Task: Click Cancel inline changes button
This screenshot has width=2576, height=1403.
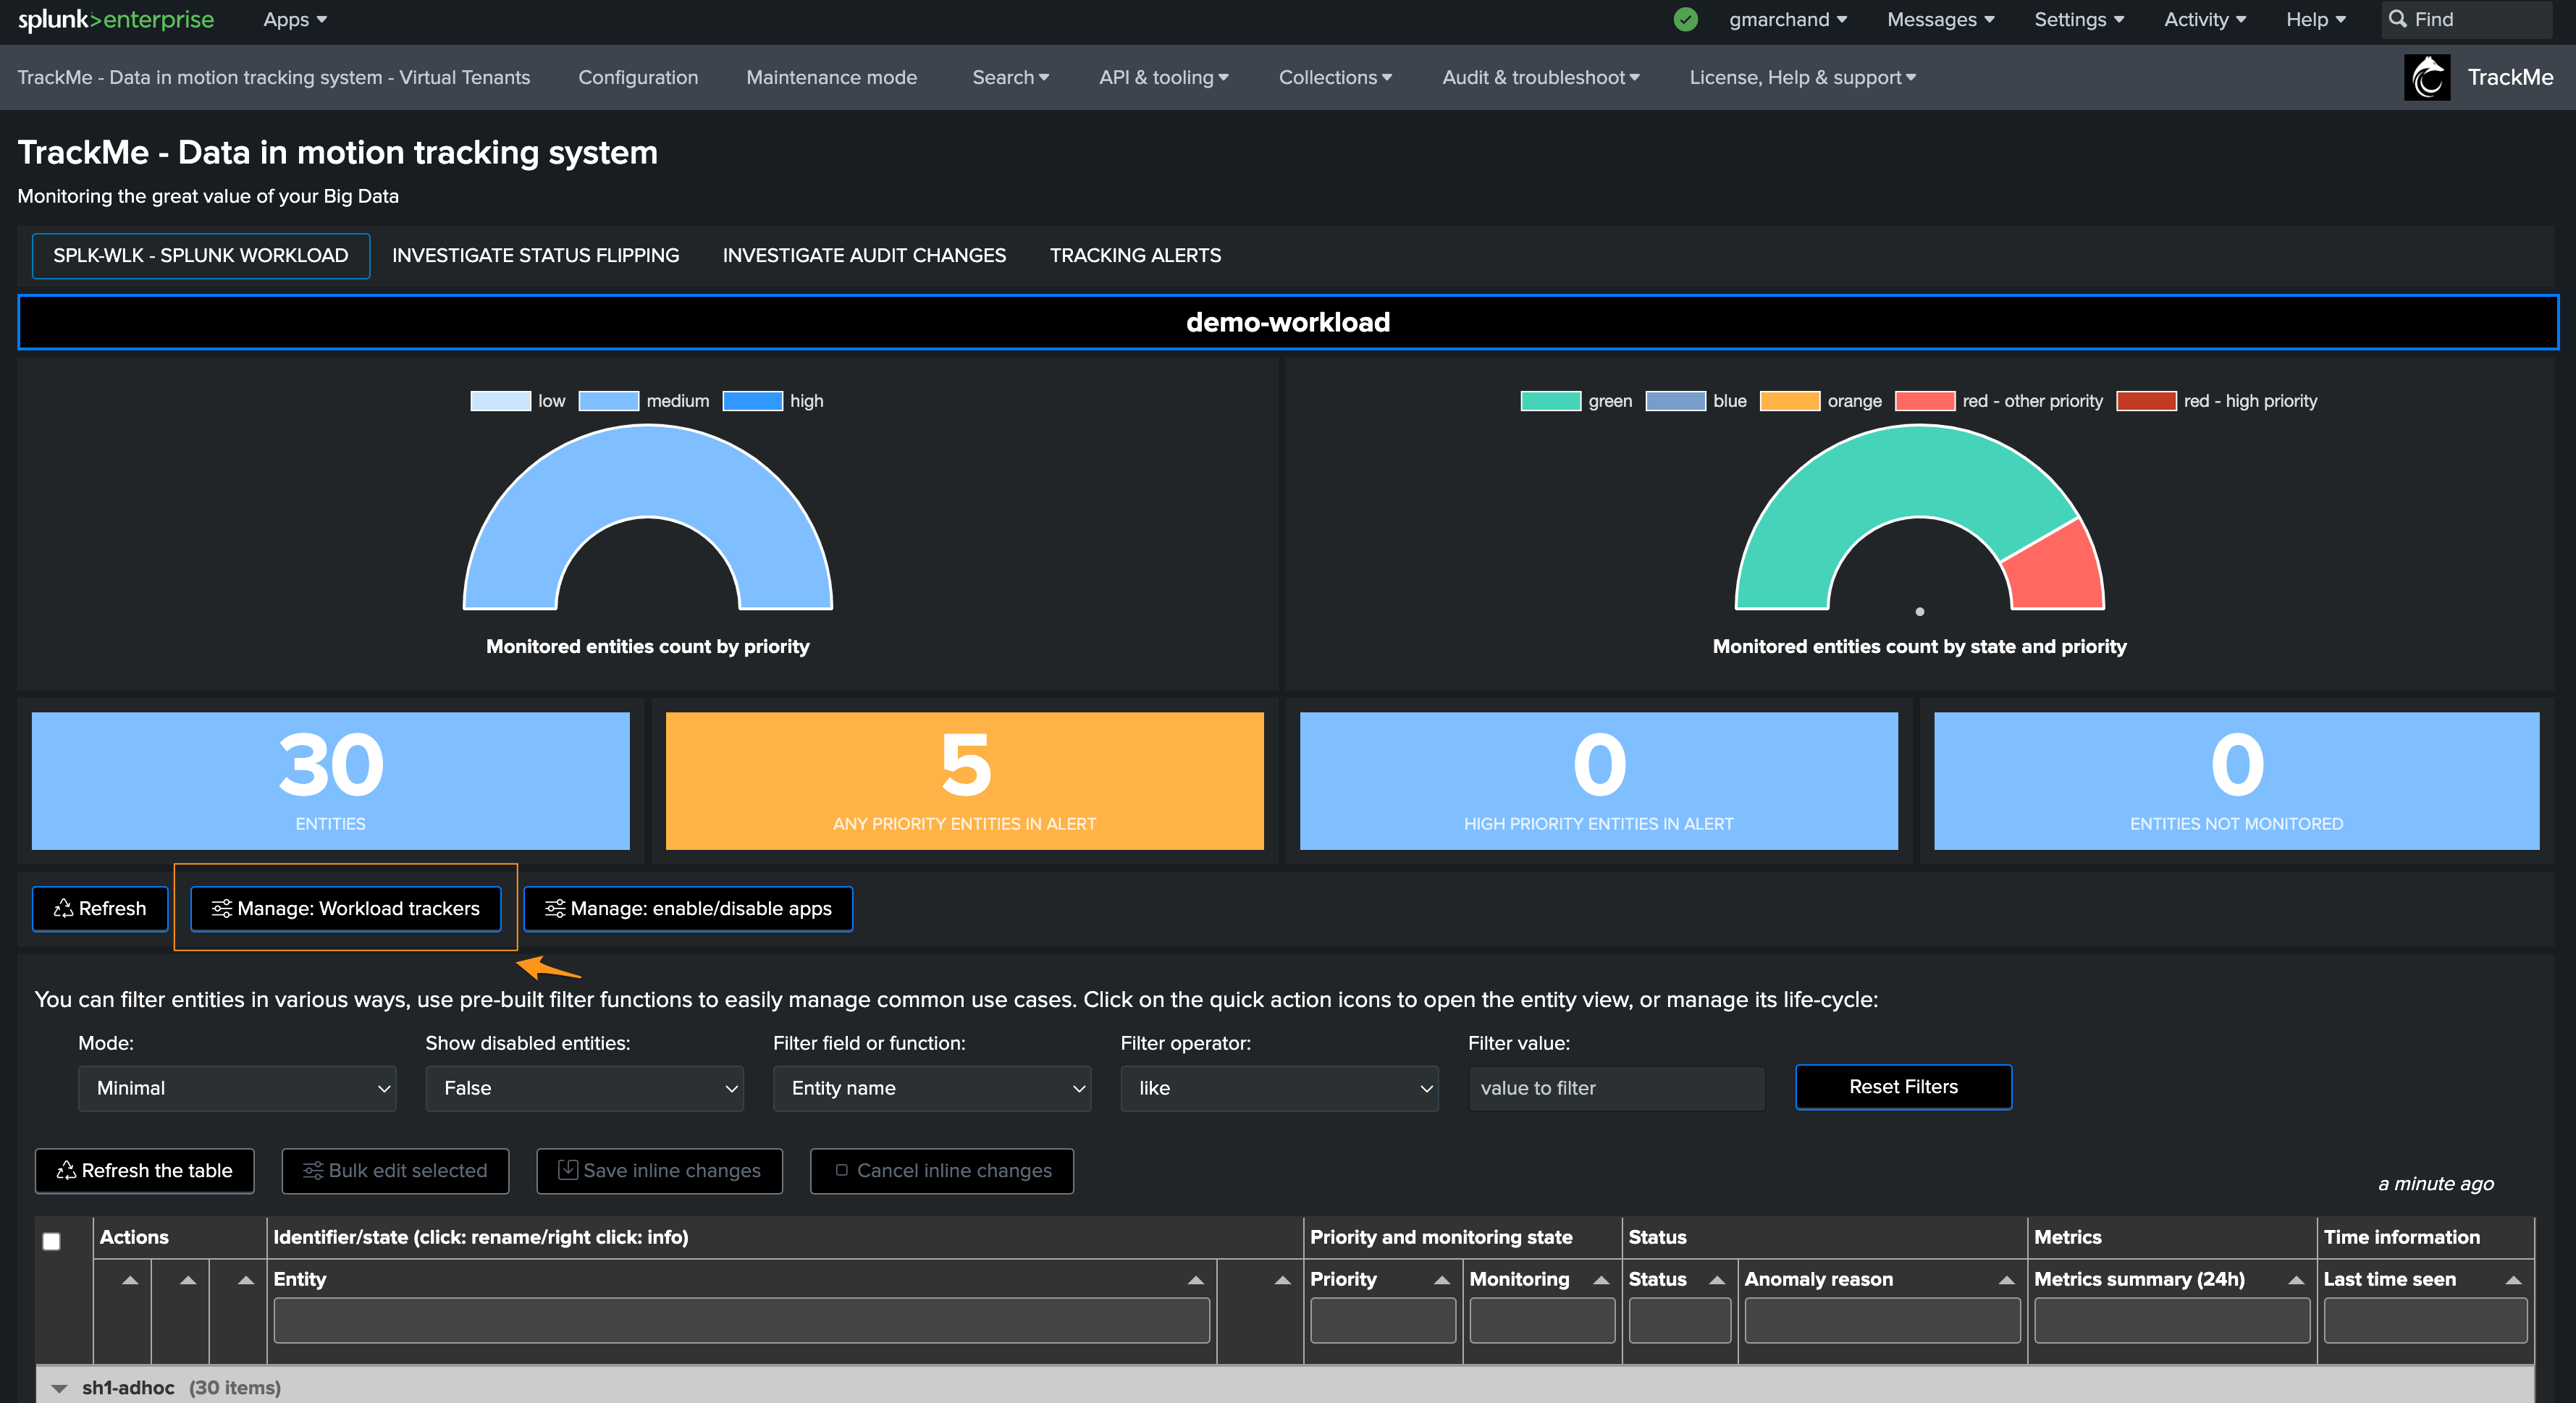Action: pos(942,1170)
